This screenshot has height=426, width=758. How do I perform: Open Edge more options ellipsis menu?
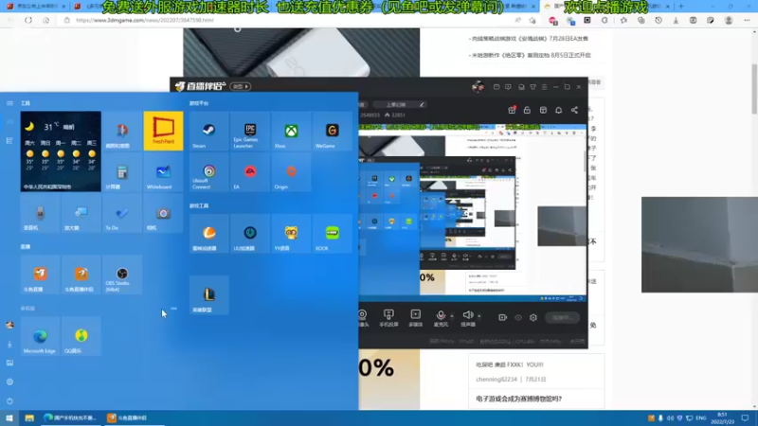[747, 20]
